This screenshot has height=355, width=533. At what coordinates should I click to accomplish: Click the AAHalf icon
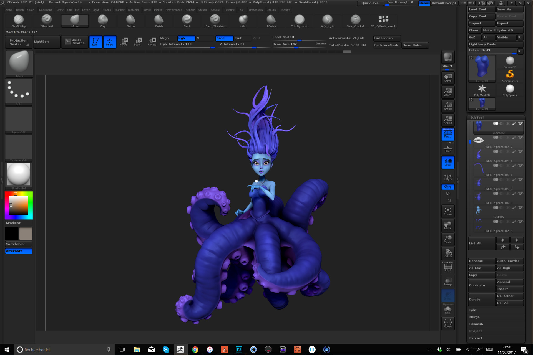click(x=448, y=120)
